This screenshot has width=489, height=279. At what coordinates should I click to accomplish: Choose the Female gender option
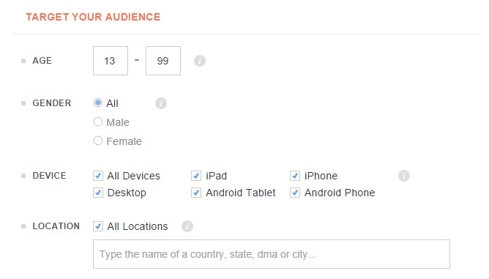click(x=98, y=141)
